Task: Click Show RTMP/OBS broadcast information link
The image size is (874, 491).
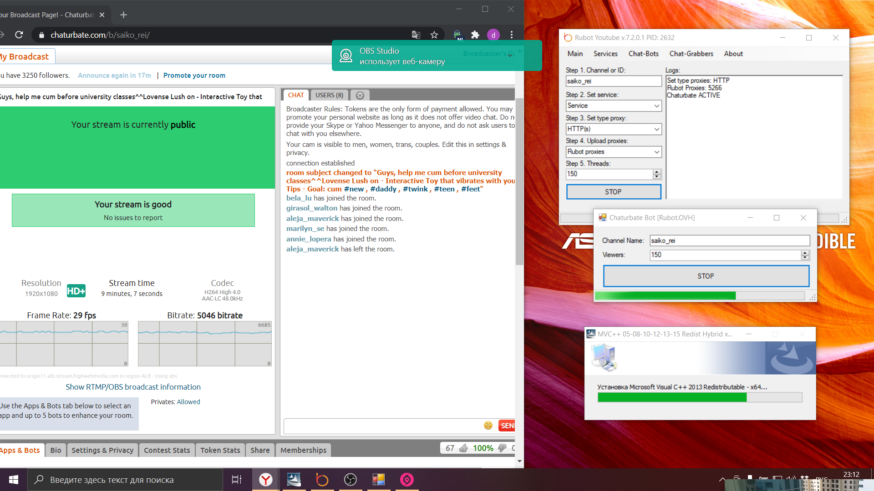Action: 133,387
